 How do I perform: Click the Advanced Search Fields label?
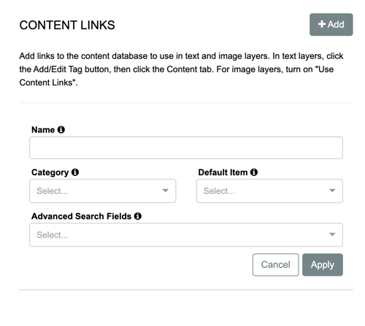tap(82, 216)
